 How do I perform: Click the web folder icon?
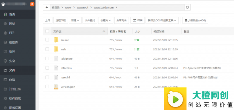click(x=56, y=49)
